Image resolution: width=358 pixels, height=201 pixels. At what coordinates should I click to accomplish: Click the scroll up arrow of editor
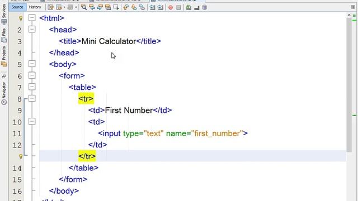pos(349,15)
